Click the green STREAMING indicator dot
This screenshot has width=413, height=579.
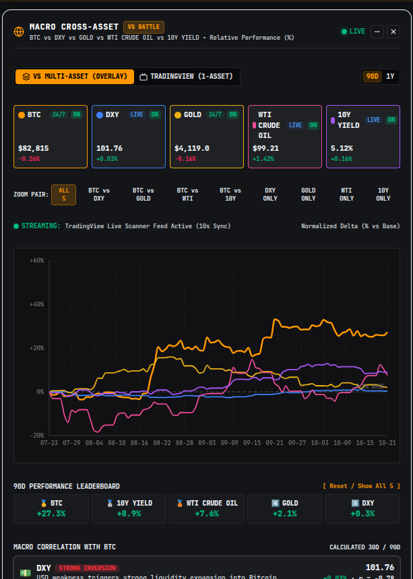pyautogui.click(x=16, y=226)
